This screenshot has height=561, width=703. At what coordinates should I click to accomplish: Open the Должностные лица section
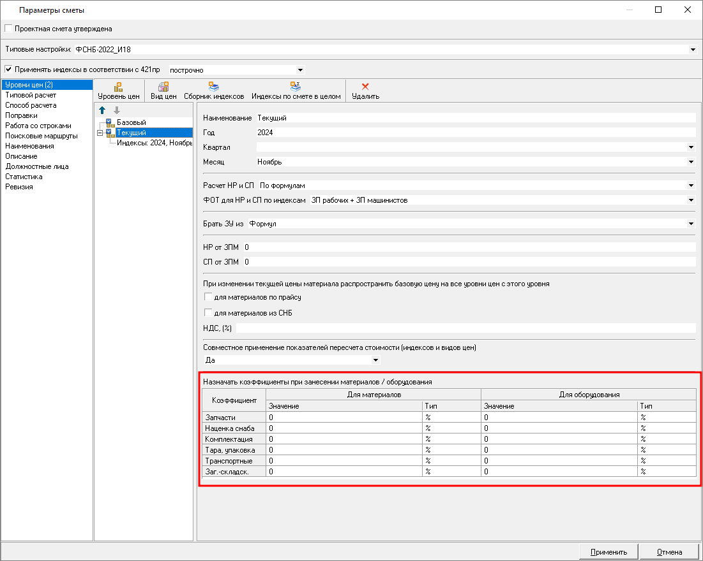click(x=37, y=166)
